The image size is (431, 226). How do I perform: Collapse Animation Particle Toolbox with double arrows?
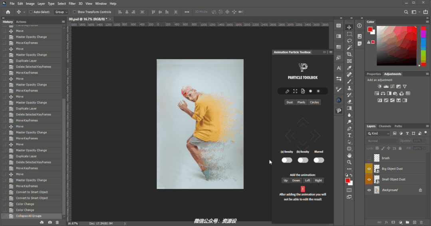click(324, 52)
